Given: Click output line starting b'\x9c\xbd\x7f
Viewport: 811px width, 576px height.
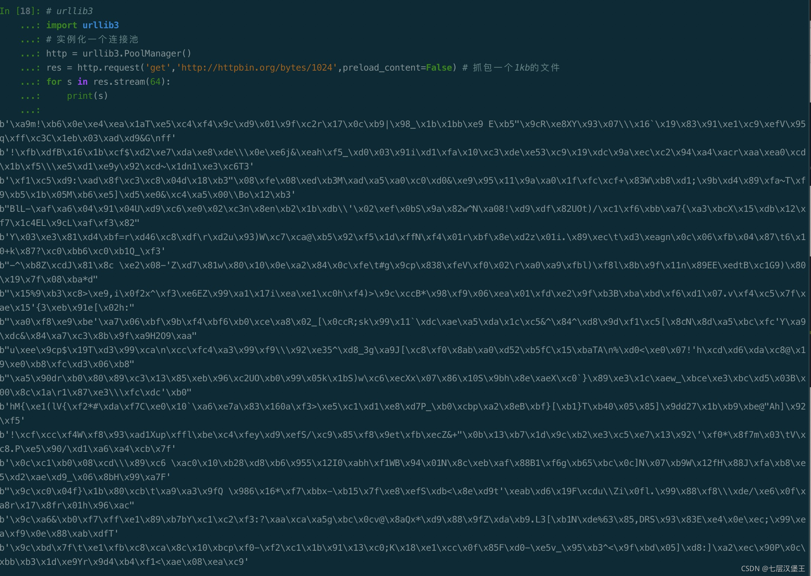Looking at the screenshot, I should (403, 555).
